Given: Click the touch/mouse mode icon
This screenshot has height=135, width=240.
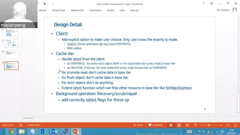Looking at the screenshot, I should pos(45,3).
